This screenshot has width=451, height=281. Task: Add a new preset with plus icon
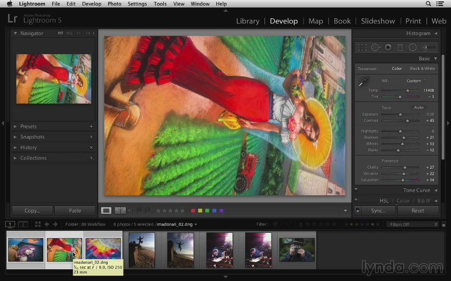(91, 126)
